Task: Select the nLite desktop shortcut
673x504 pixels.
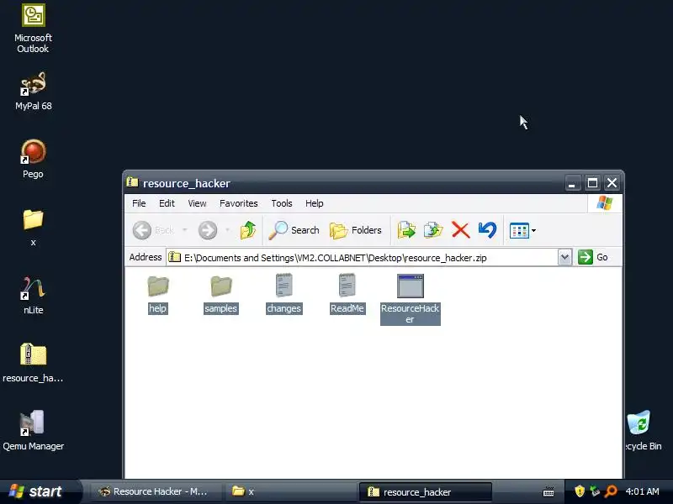Action: point(33,296)
